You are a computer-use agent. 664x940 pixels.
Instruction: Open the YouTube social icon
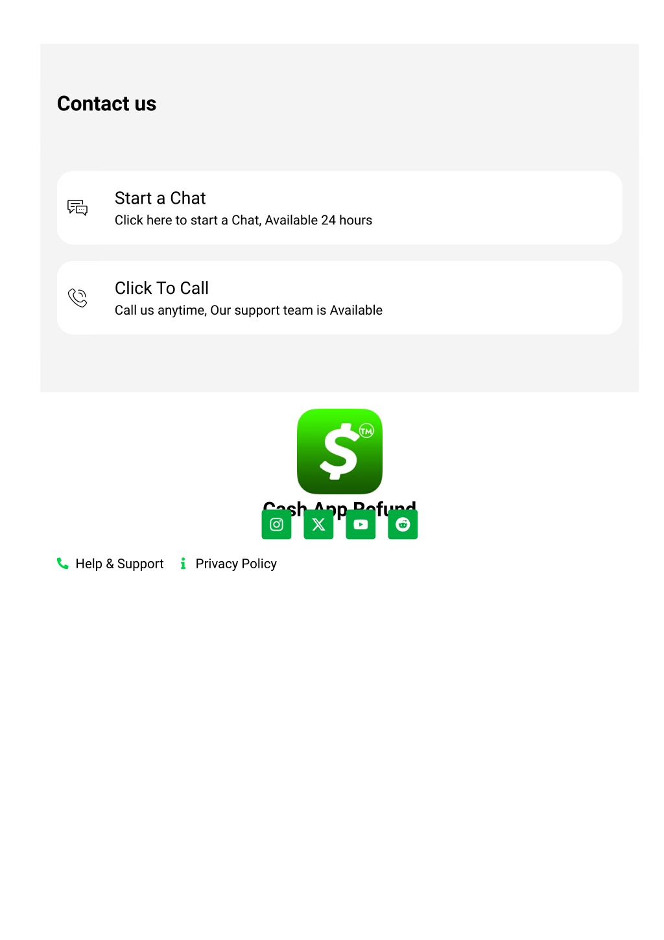click(x=361, y=524)
